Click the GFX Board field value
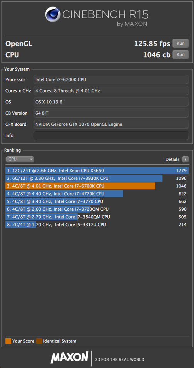Screen dimensions: 194x368 coord(111,124)
